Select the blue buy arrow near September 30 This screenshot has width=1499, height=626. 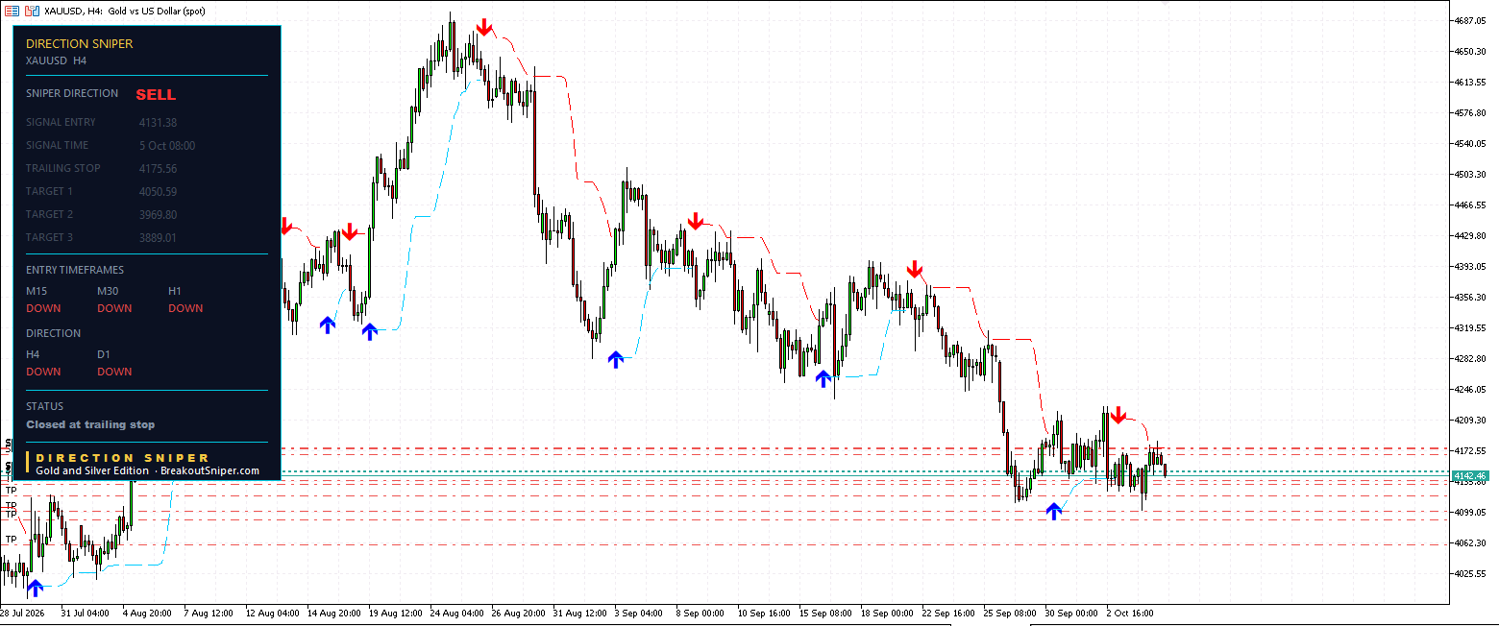[x=1054, y=511]
